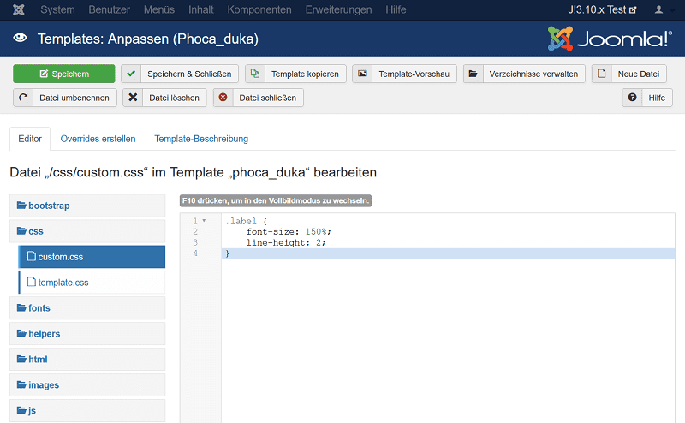The width and height of the screenshot is (685, 423).
Task: Click folder icon on Verzeichnisse verwalten
Action: point(474,74)
